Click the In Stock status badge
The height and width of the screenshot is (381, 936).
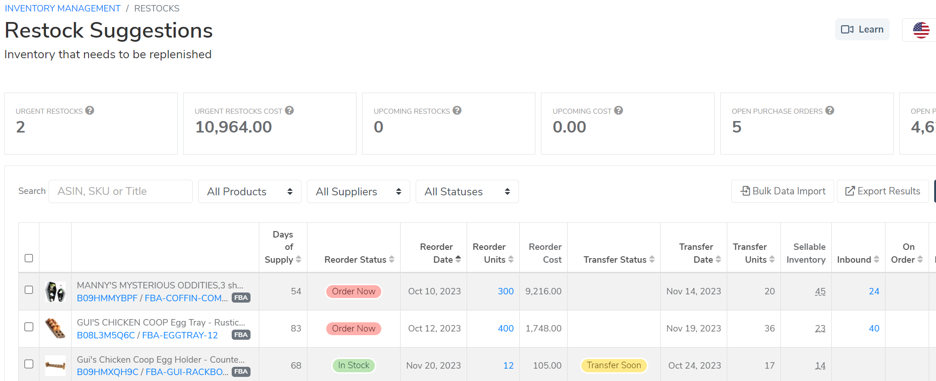(x=353, y=365)
